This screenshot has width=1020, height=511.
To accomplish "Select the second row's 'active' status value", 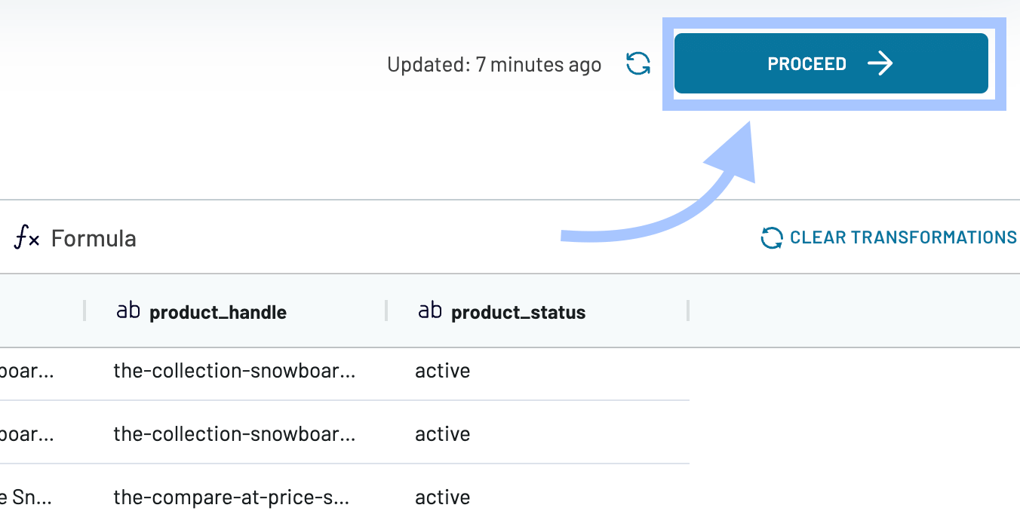I will tap(442, 433).
